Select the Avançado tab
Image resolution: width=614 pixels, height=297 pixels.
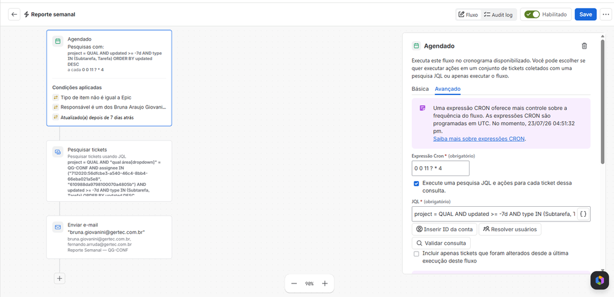(447, 89)
